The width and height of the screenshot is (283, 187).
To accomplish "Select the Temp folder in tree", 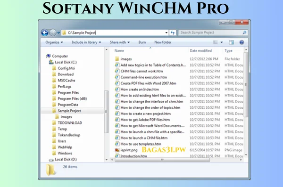I will pyautogui.click(x=59, y=129).
